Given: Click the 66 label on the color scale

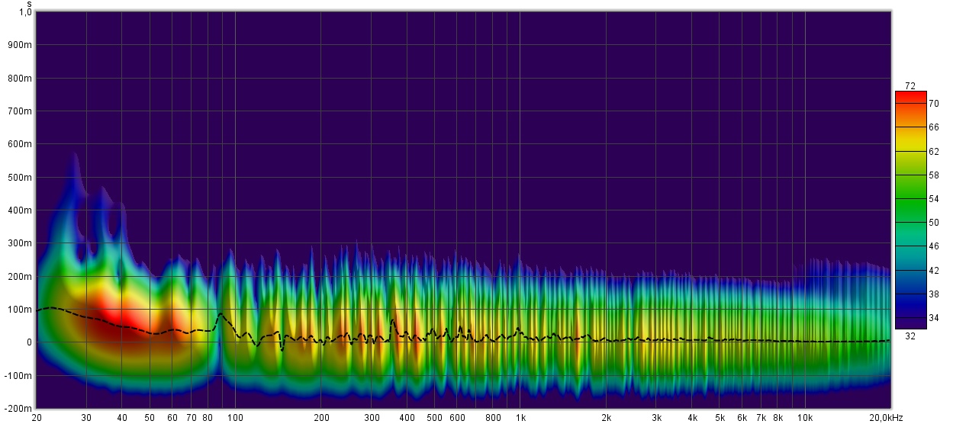Looking at the screenshot, I should coord(933,127).
